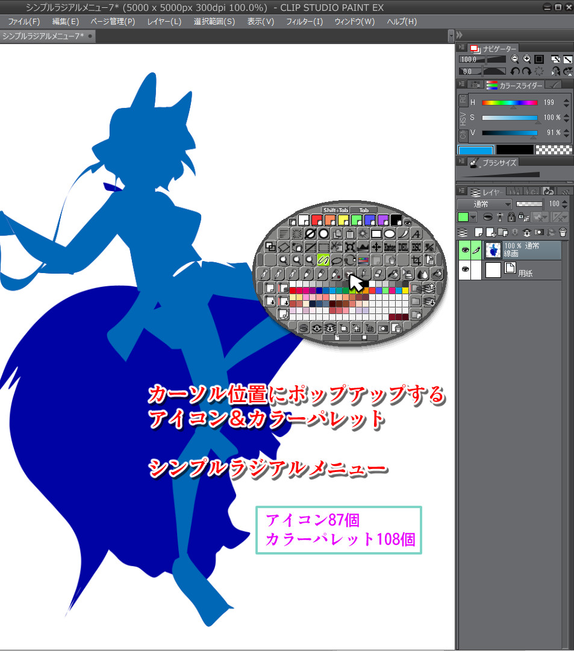Click the H hue slider bar

pyautogui.click(x=510, y=102)
